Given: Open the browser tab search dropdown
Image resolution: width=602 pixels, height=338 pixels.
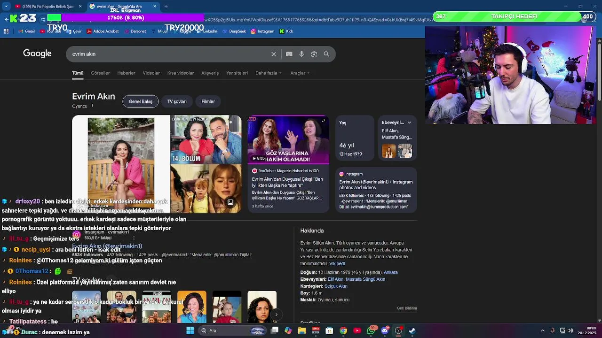Looking at the screenshot, I should click(x=6, y=6).
